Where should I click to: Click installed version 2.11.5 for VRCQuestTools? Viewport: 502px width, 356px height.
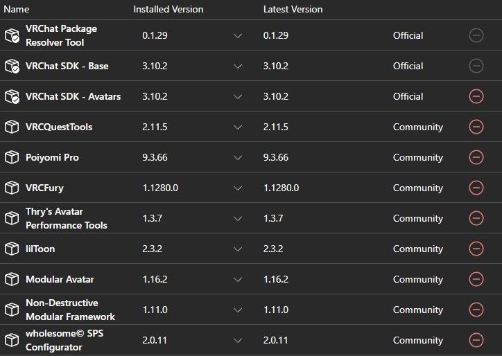[155, 127]
